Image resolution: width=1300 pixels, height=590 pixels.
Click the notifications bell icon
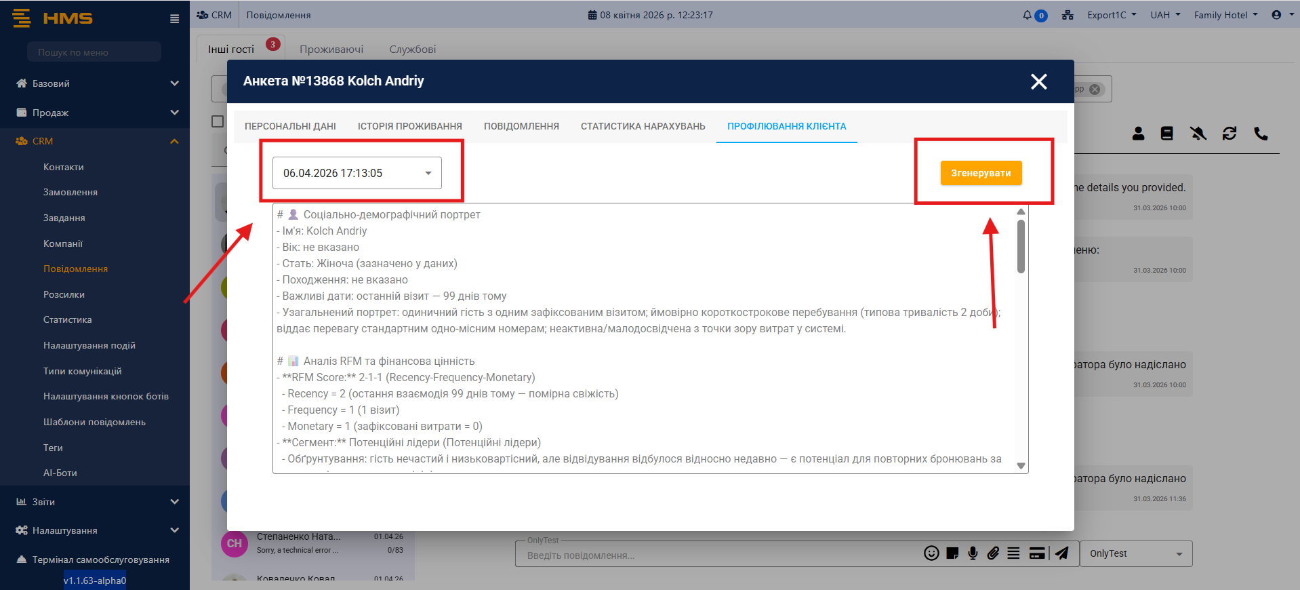coord(1028,15)
